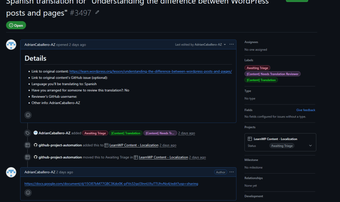The width and height of the screenshot is (340, 202).
Task: Open the Development sidebar section
Action: pyautogui.click(x=254, y=196)
